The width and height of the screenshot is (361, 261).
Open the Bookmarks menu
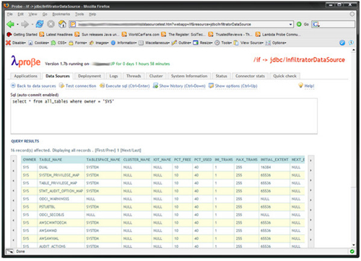[x=61, y=14]
